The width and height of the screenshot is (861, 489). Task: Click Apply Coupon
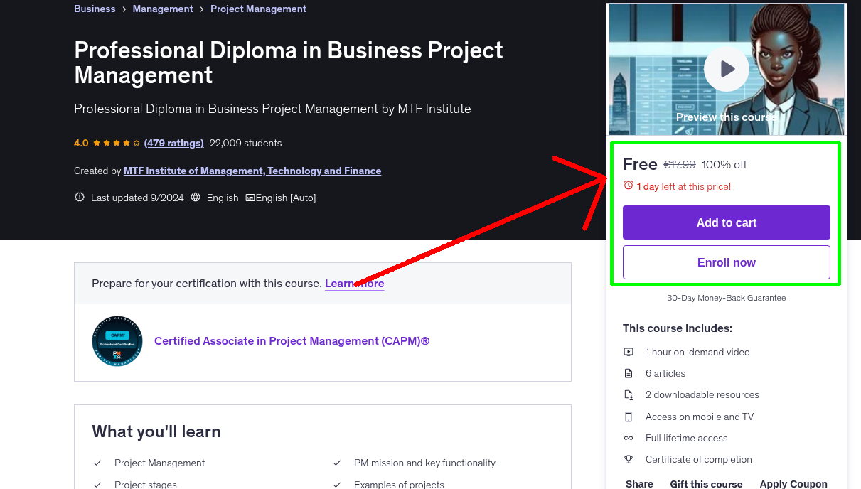(x=793, y=483)
